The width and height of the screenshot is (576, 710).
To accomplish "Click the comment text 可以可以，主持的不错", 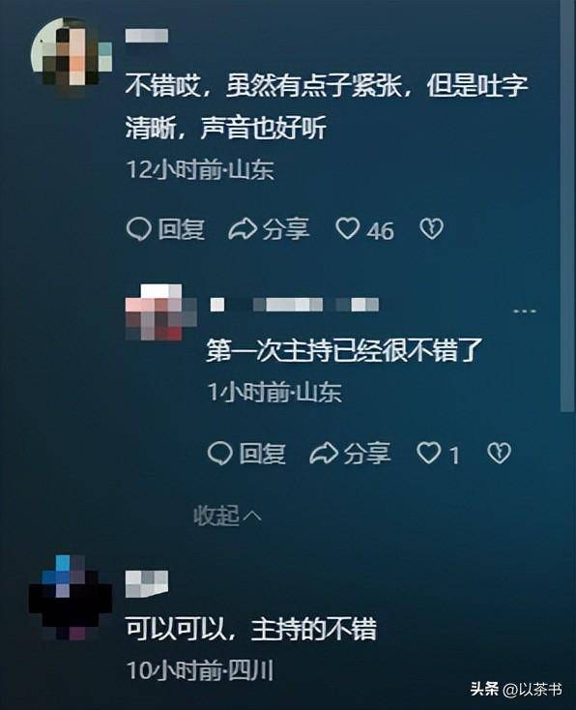I will [251, 629].
